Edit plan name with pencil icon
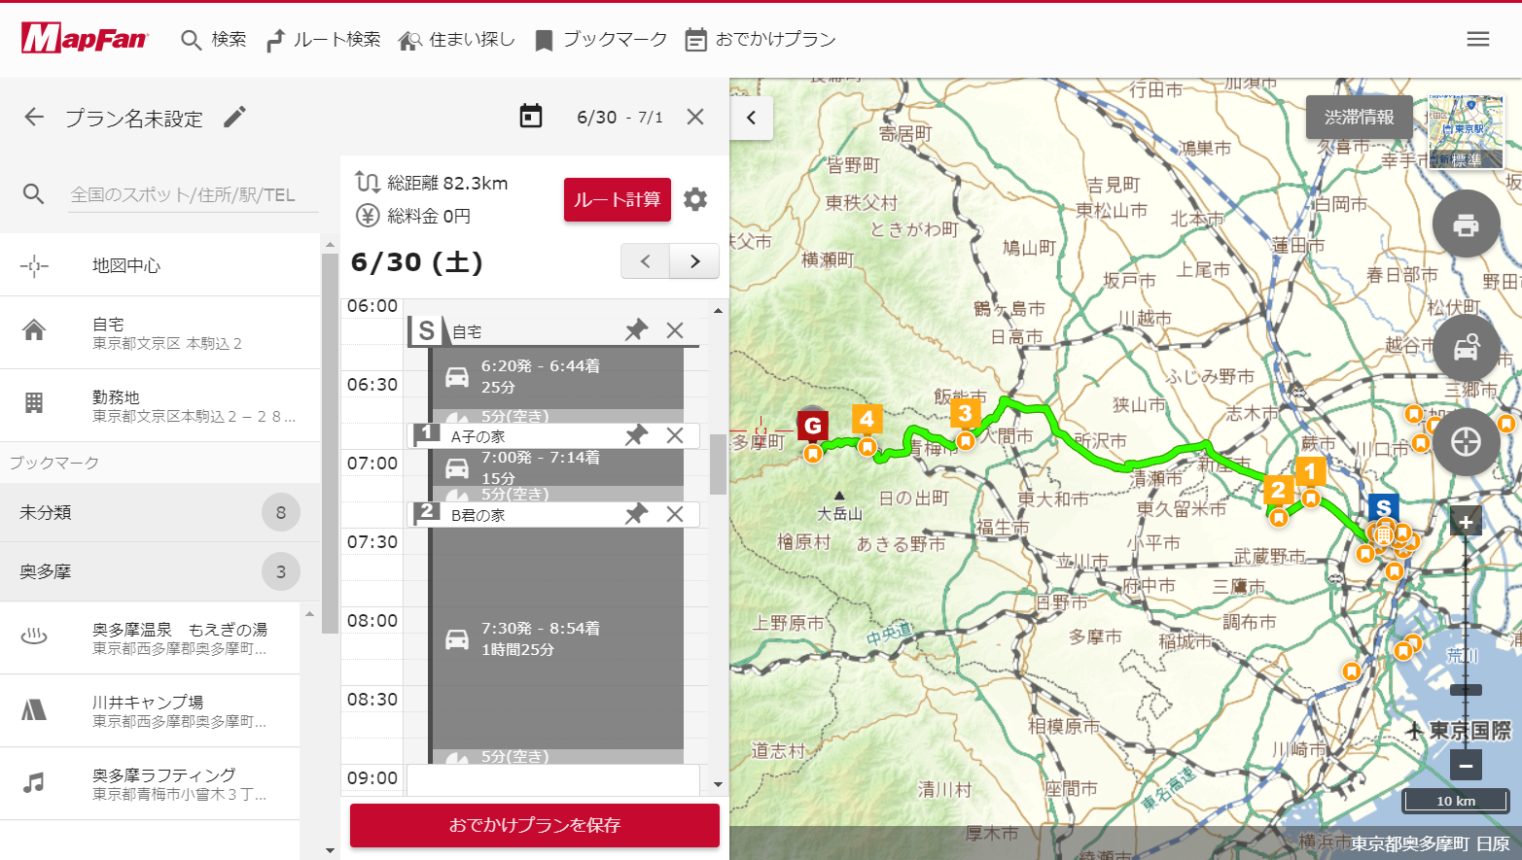Viewport: 1522px width, 860px height. tap(235, 118)
